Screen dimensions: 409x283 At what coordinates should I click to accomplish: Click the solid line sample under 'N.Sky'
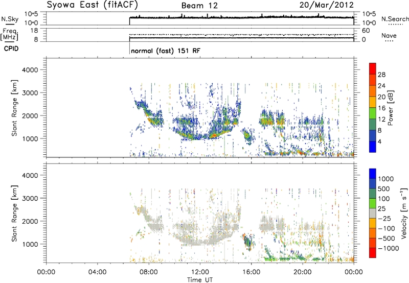point(10,24)
